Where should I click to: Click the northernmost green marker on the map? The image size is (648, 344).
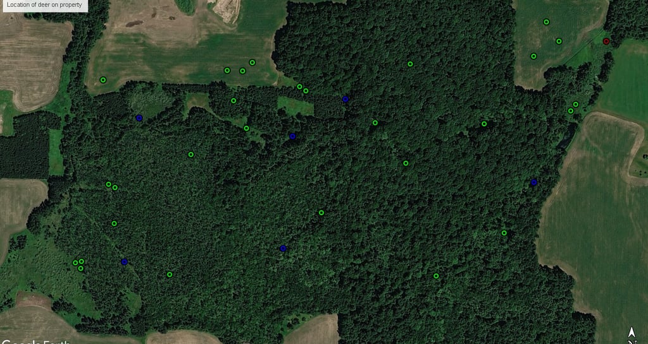[546, 22]
